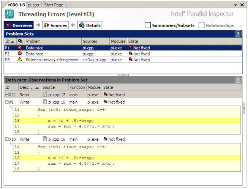Collapse the Problem Sets pane splitter arrow

click(x=123, y=75)
